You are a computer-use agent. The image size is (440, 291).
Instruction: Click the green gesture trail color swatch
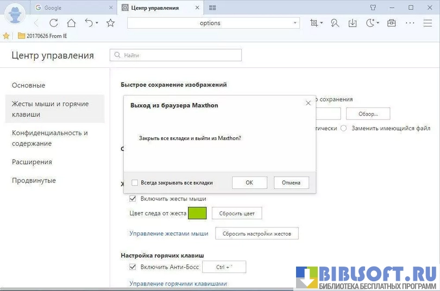tap(197, 213)
